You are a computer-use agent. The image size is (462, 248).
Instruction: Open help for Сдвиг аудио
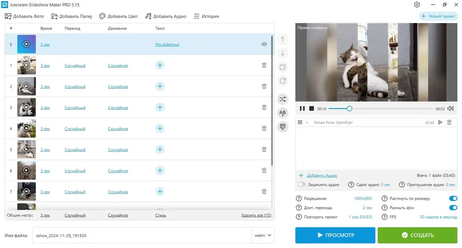(x=351, y=184)
